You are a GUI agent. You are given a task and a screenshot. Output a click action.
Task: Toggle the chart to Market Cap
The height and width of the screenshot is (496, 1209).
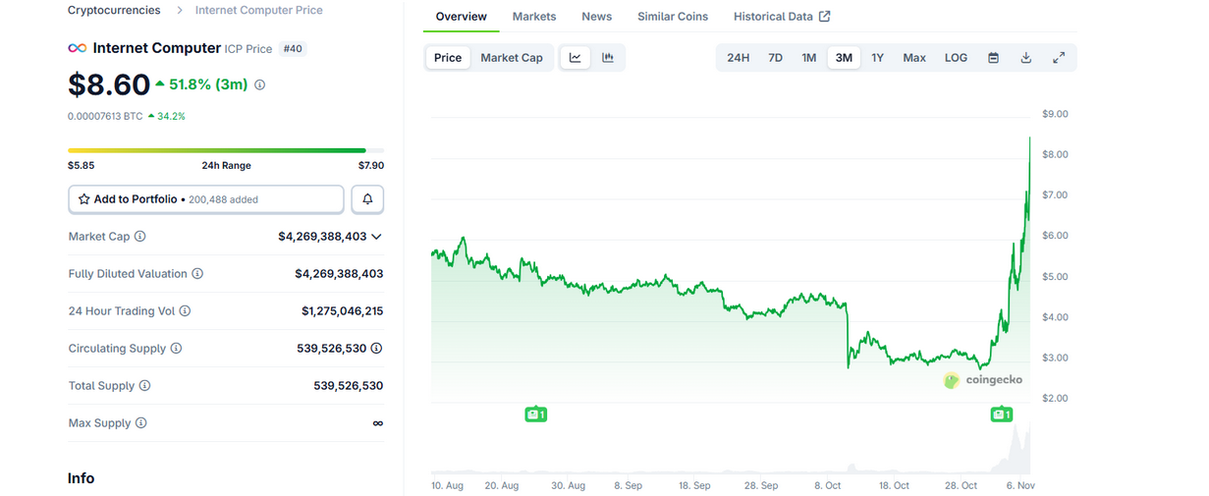[511, 58]
